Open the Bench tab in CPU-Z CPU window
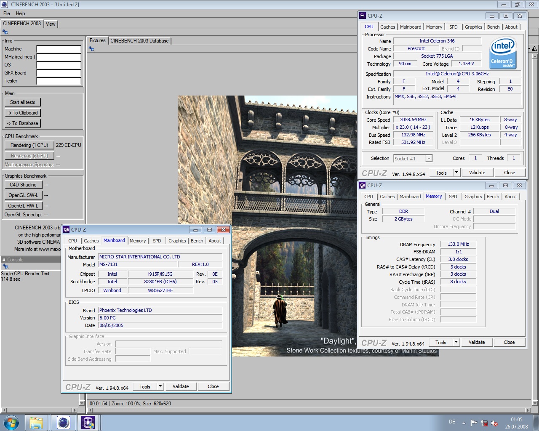Image resolution: width=539 pixels, height=431 pixels. click(x=494, y=27)
